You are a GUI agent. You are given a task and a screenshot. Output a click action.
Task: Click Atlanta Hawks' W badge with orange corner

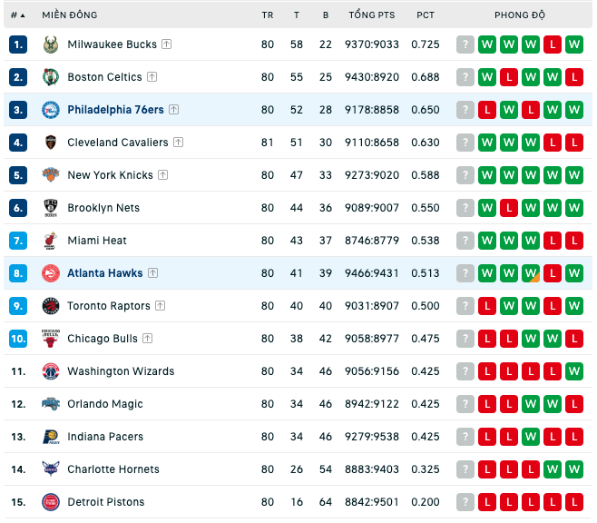(531, 273)
